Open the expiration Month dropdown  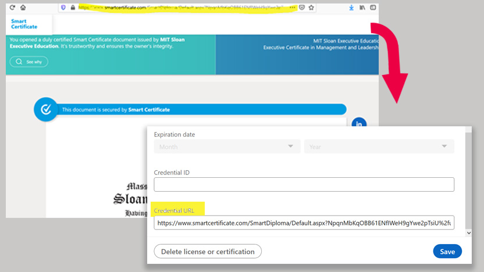pos(227,146)
